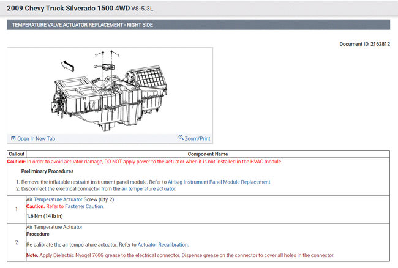Open the Fastener Caution link
The width and height of the screenshot is (398, 268).
click(x=84, y=206)
